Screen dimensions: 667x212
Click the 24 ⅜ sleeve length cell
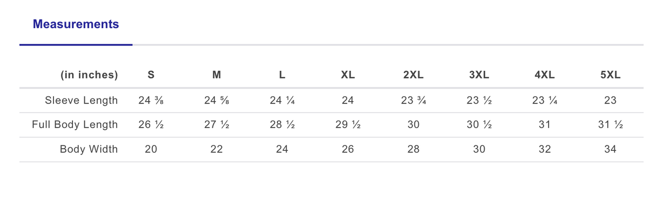coord(151,100)
